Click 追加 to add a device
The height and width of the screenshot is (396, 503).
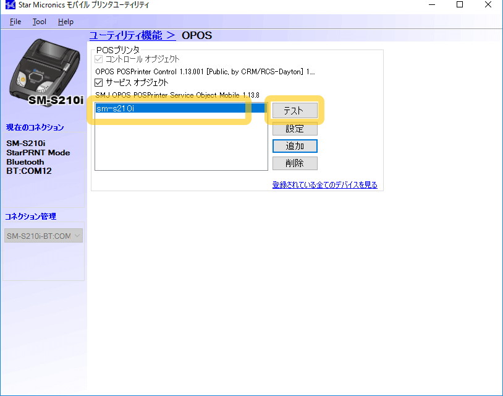[x=295, y=146]
